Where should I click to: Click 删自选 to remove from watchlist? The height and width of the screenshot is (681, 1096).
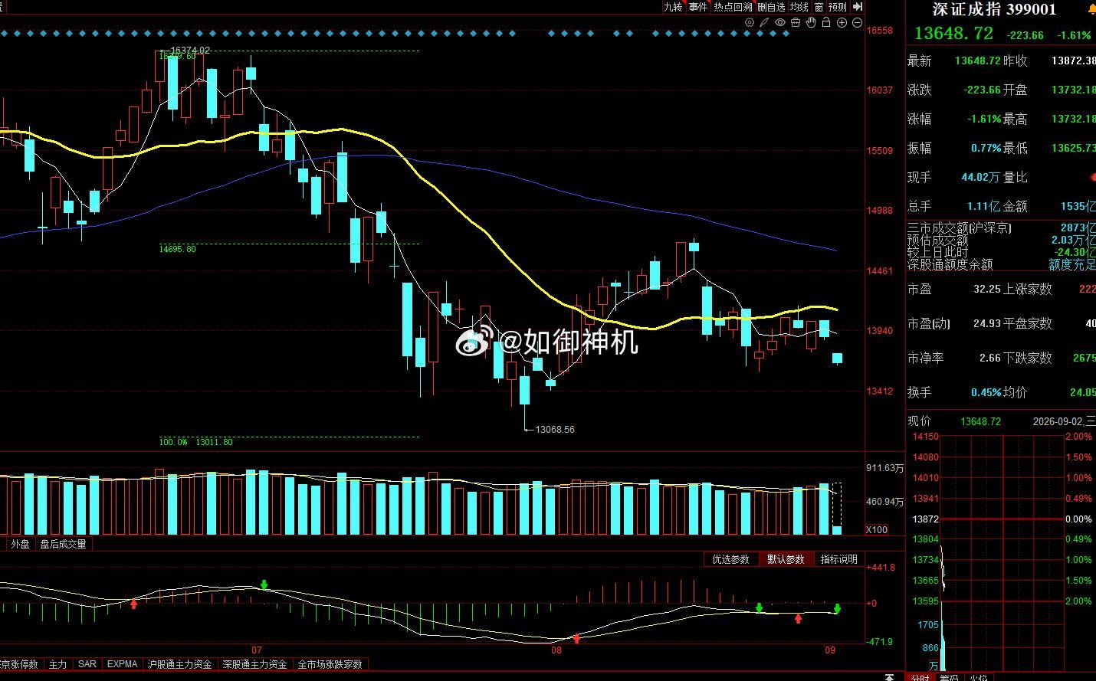[772, 7]
